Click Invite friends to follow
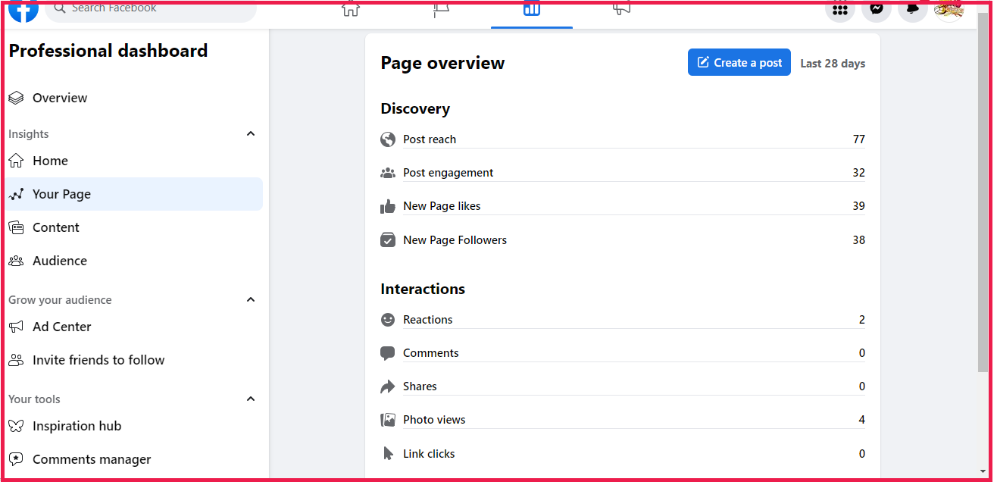Viewport: 997px width, 485px height. pos(98,360)
